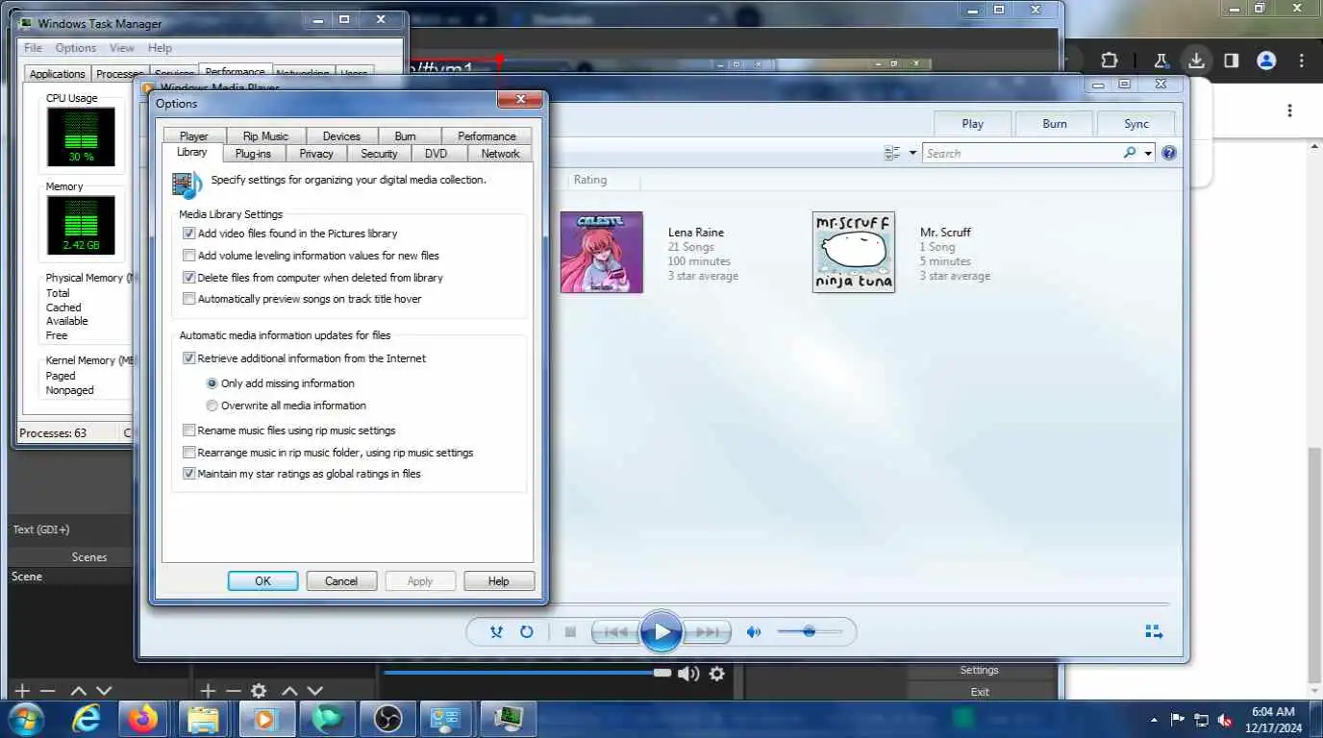Confirm Options dialog with OK

pyautogui.click(x=262, y=581)
